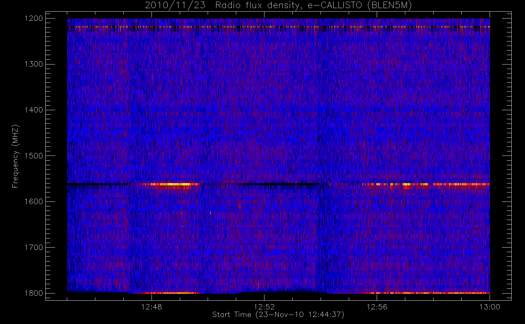Click the 12:48 time tick label
This screenshot has height=324, width=525.
coord(152,307)
